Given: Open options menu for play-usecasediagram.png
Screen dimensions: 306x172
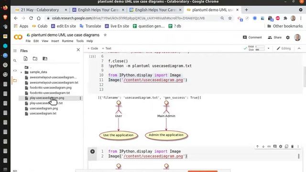Looking at the screenshot, I should [x=80, y=98].
